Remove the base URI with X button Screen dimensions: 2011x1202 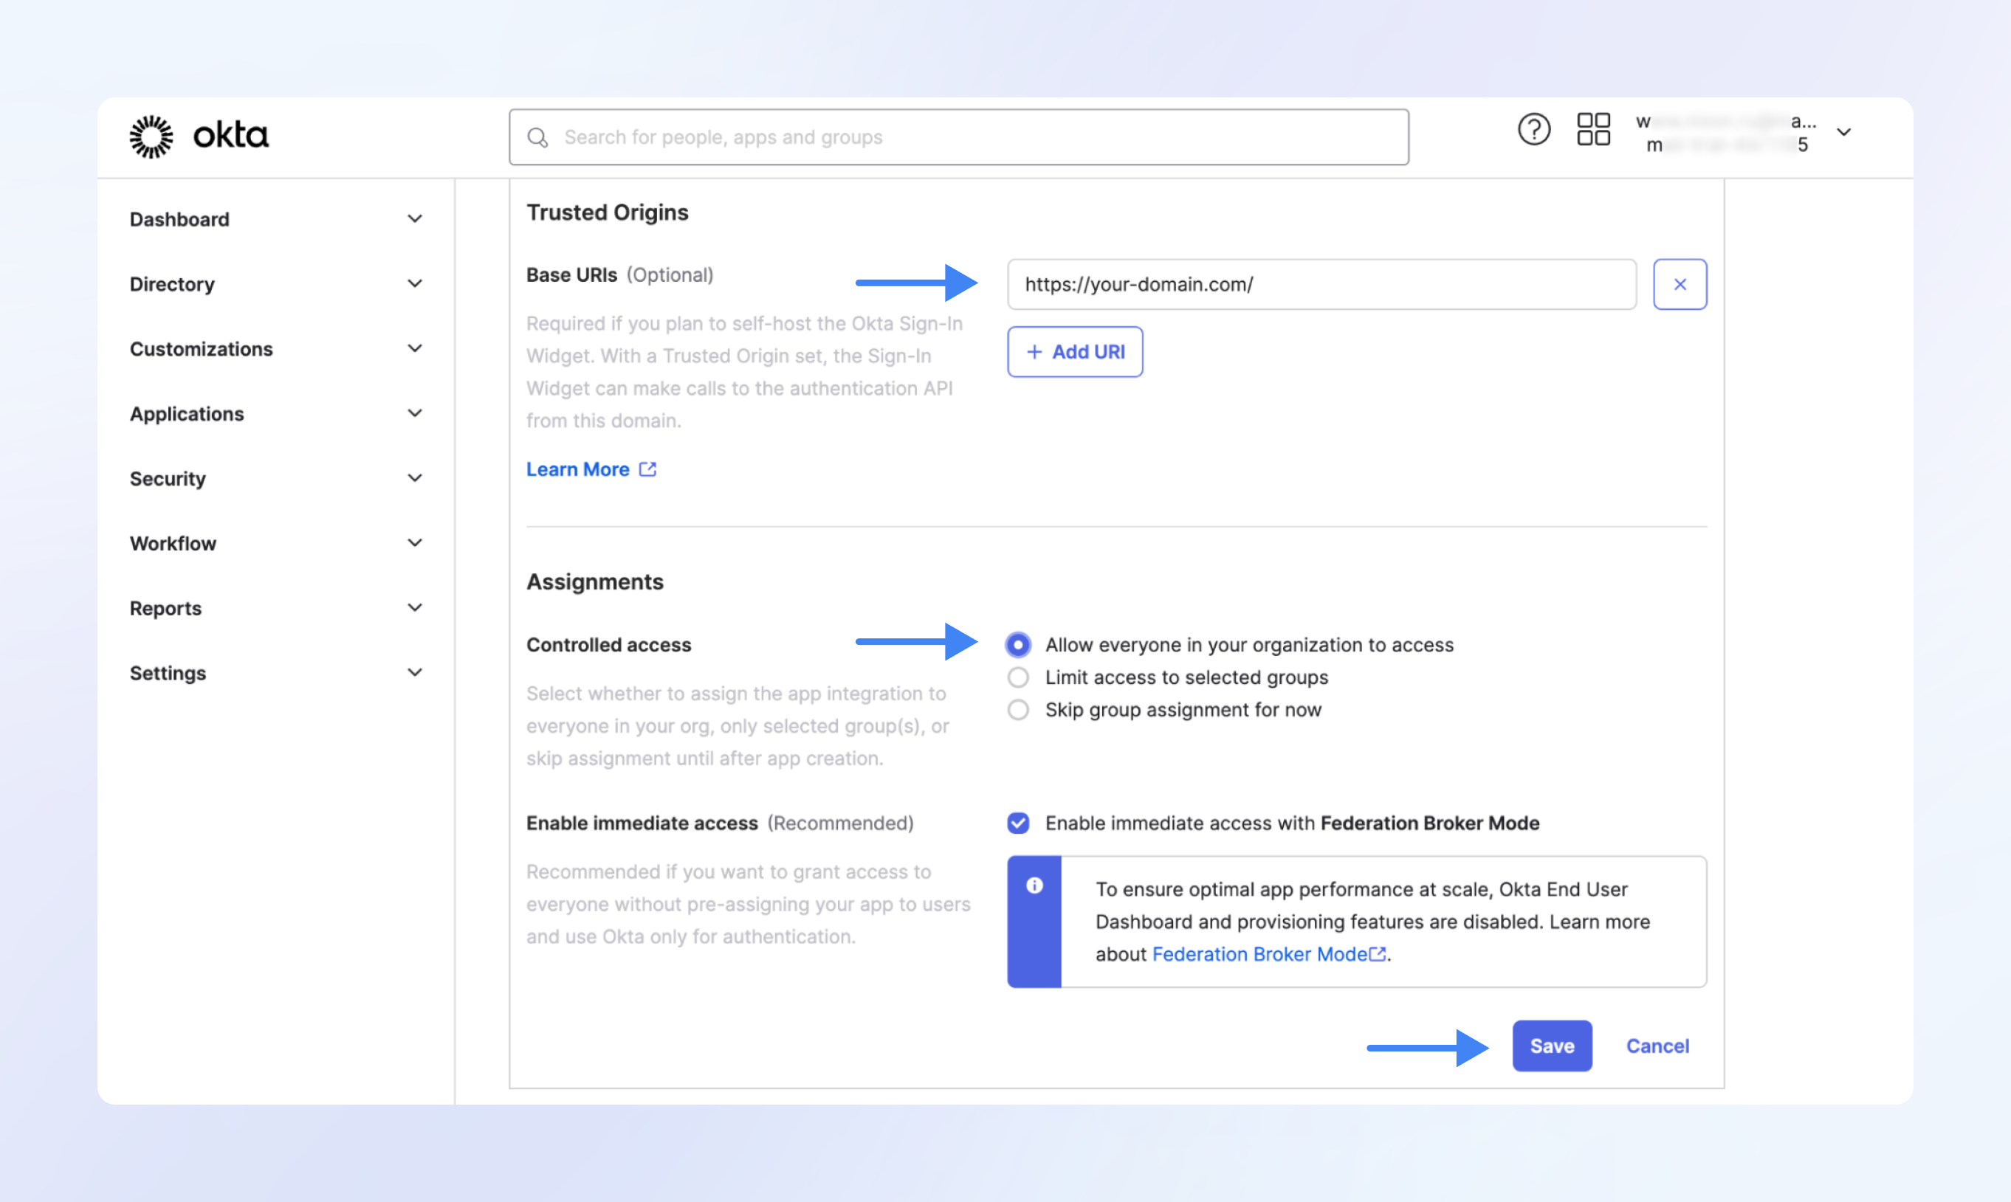[x=1680, y=284]
